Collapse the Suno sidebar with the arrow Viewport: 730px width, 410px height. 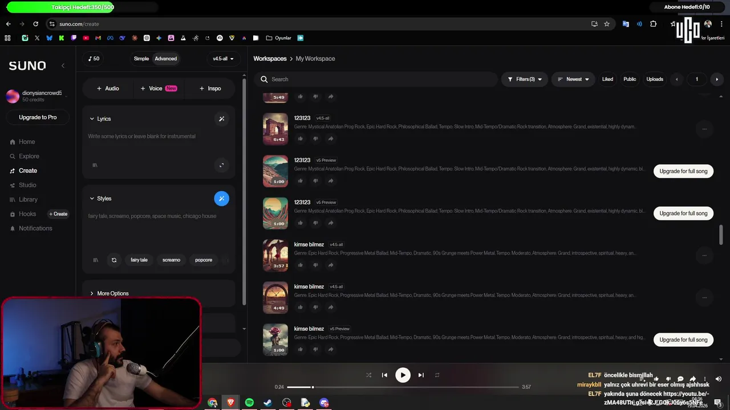click(x=63, y=65)
